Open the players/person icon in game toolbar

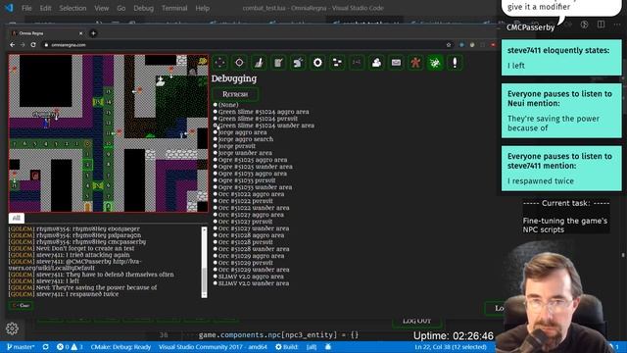pos(376,63)
